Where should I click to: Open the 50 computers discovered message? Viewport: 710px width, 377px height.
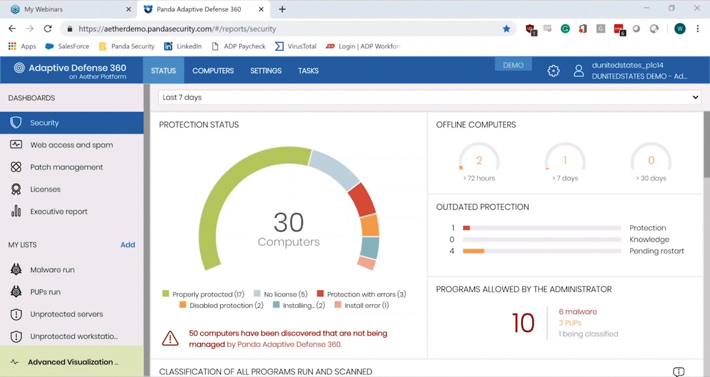(288, 339)
